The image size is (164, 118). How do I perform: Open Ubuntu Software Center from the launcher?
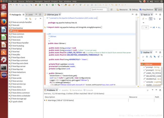(x=4, y=52)
